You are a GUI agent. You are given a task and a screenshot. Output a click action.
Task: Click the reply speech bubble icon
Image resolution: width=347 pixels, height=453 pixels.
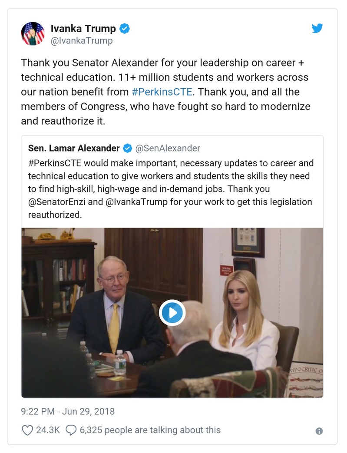[71, 430]
